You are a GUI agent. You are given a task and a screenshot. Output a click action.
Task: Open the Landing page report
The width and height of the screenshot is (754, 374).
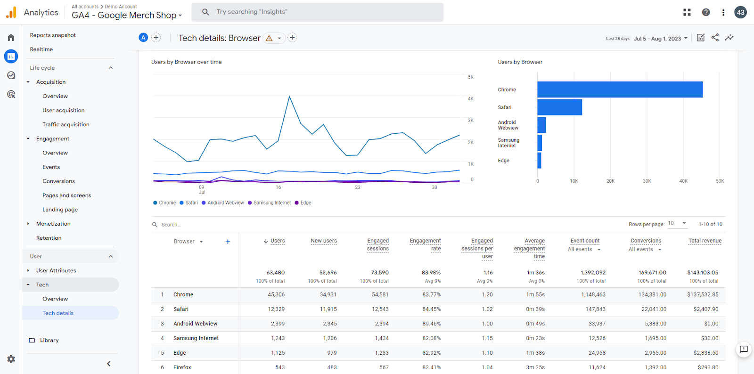pyautogui.click(x=60, y=210)
